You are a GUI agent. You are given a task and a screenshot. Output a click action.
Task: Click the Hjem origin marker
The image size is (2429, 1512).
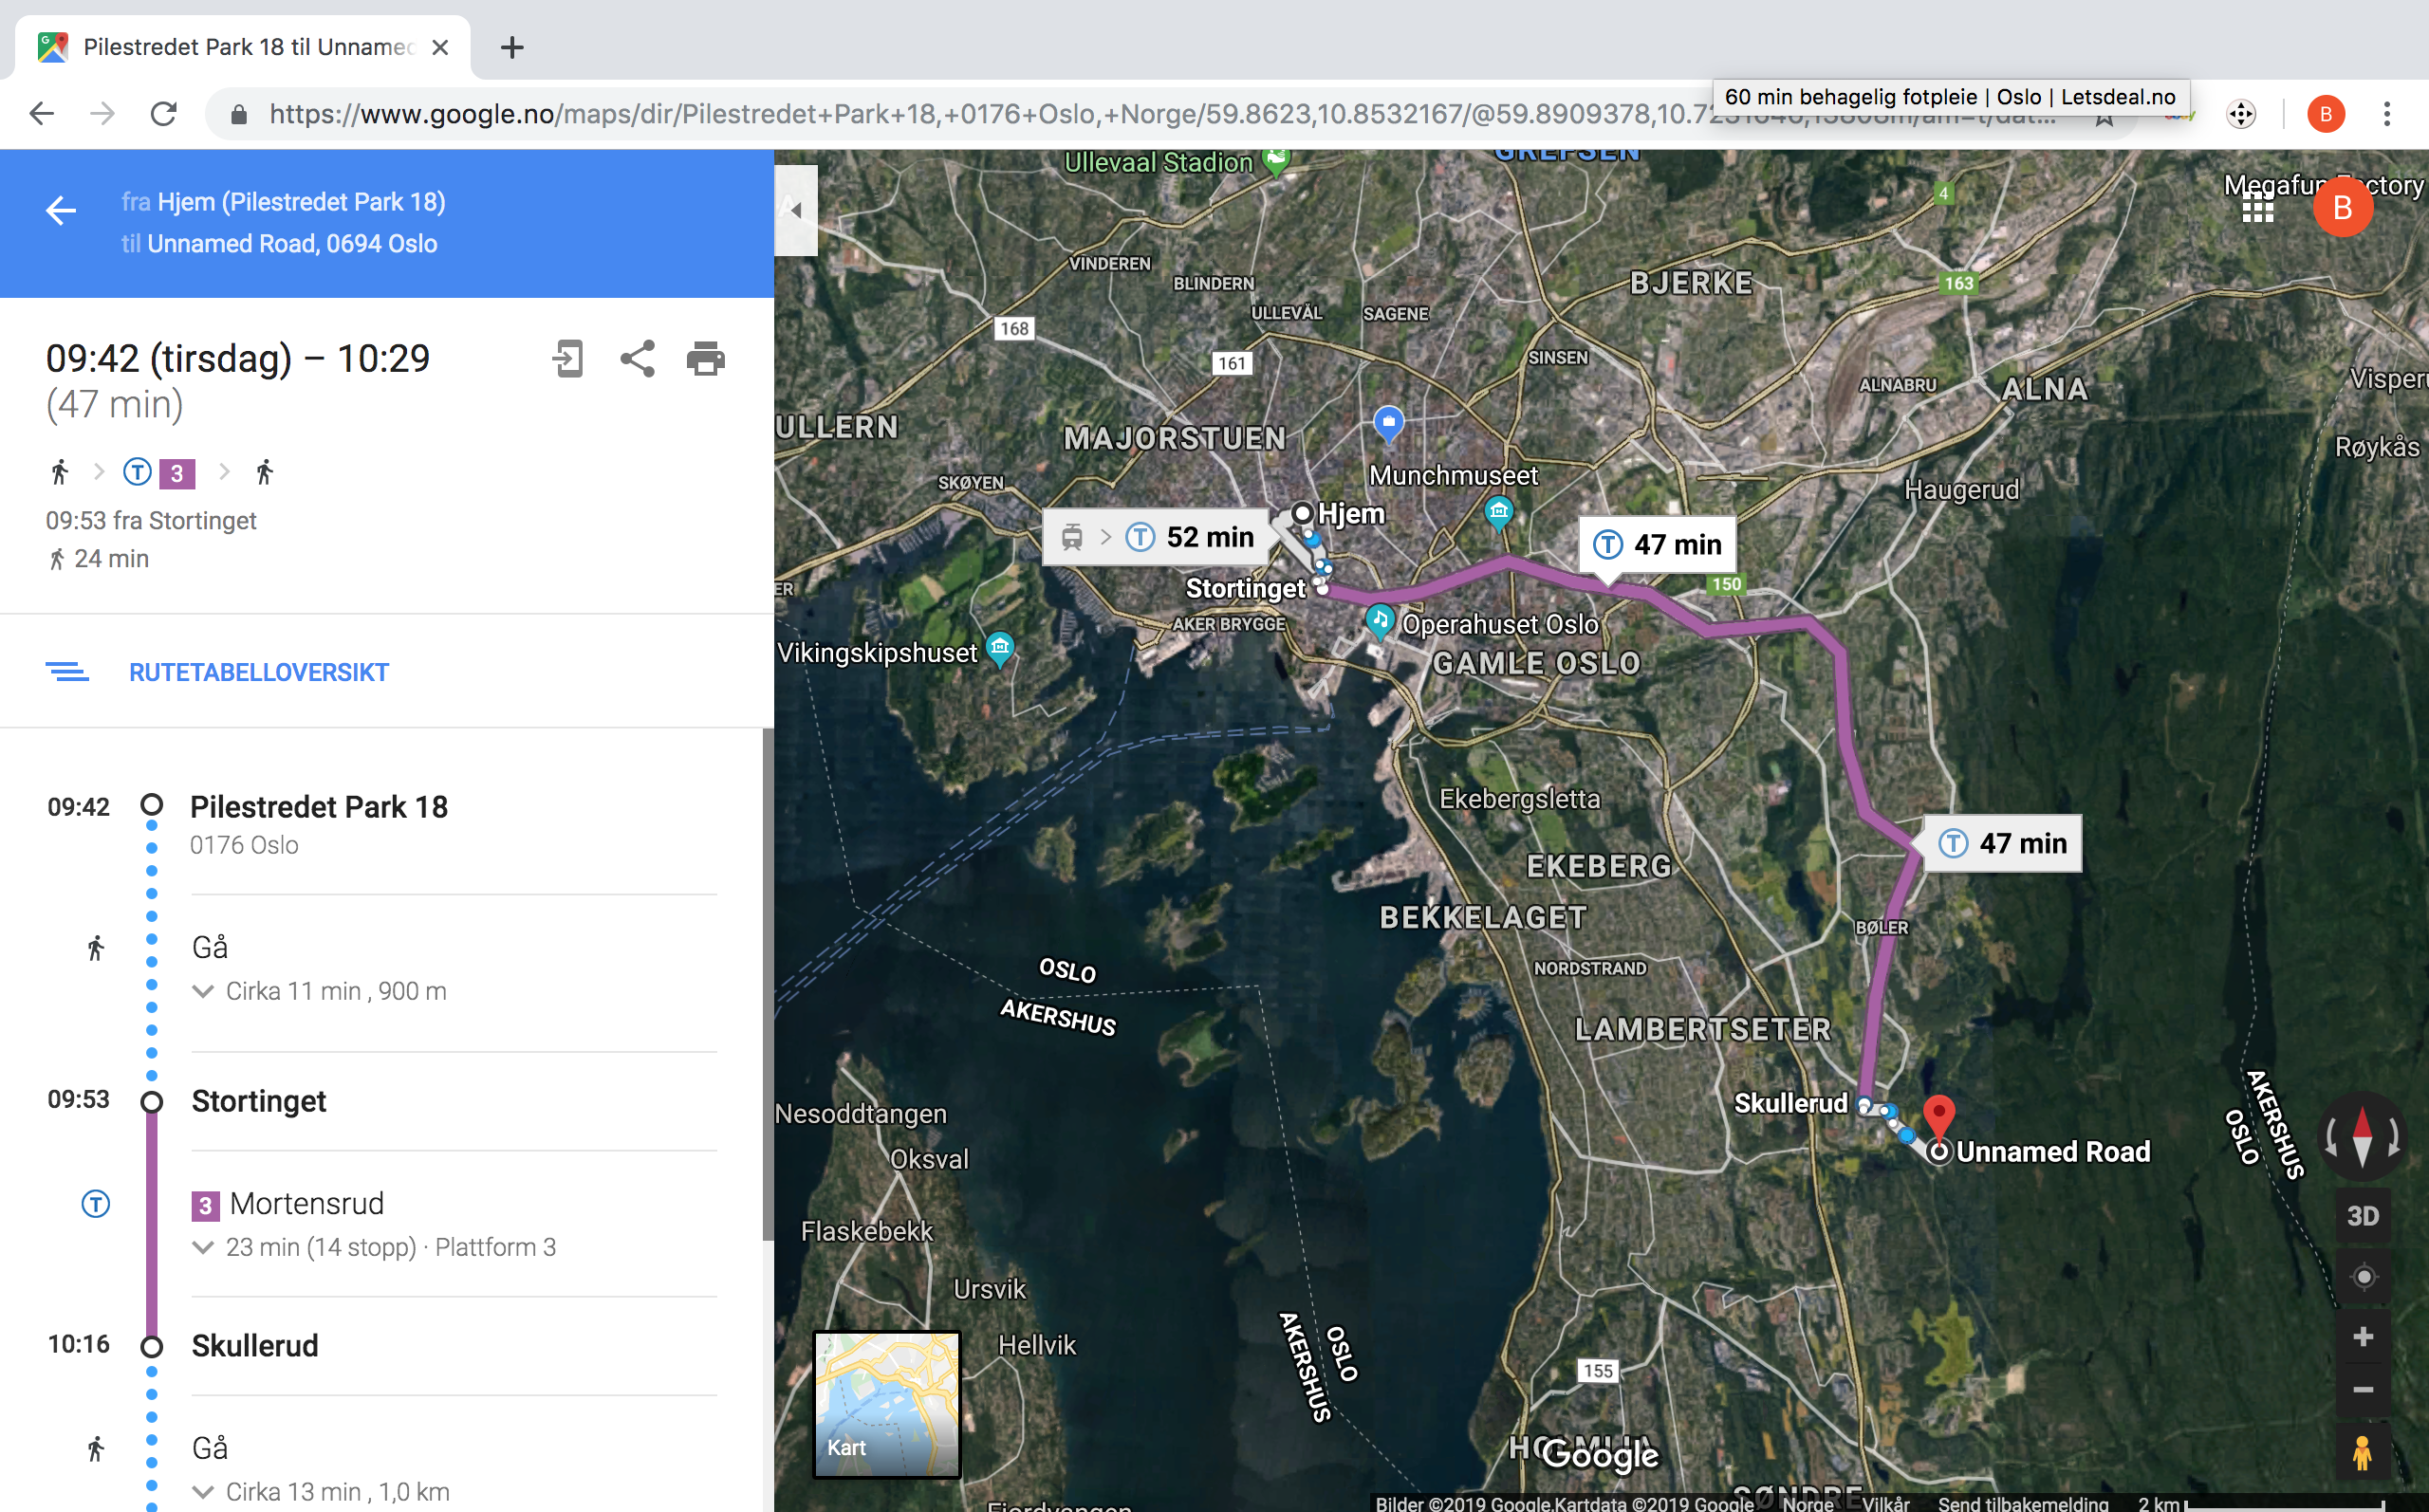tap(1302, 513)
